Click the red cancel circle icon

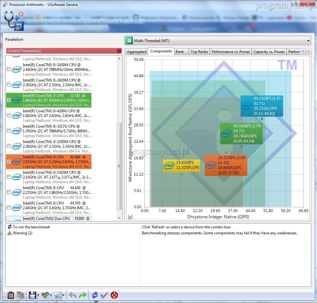[x=114, y=295]
